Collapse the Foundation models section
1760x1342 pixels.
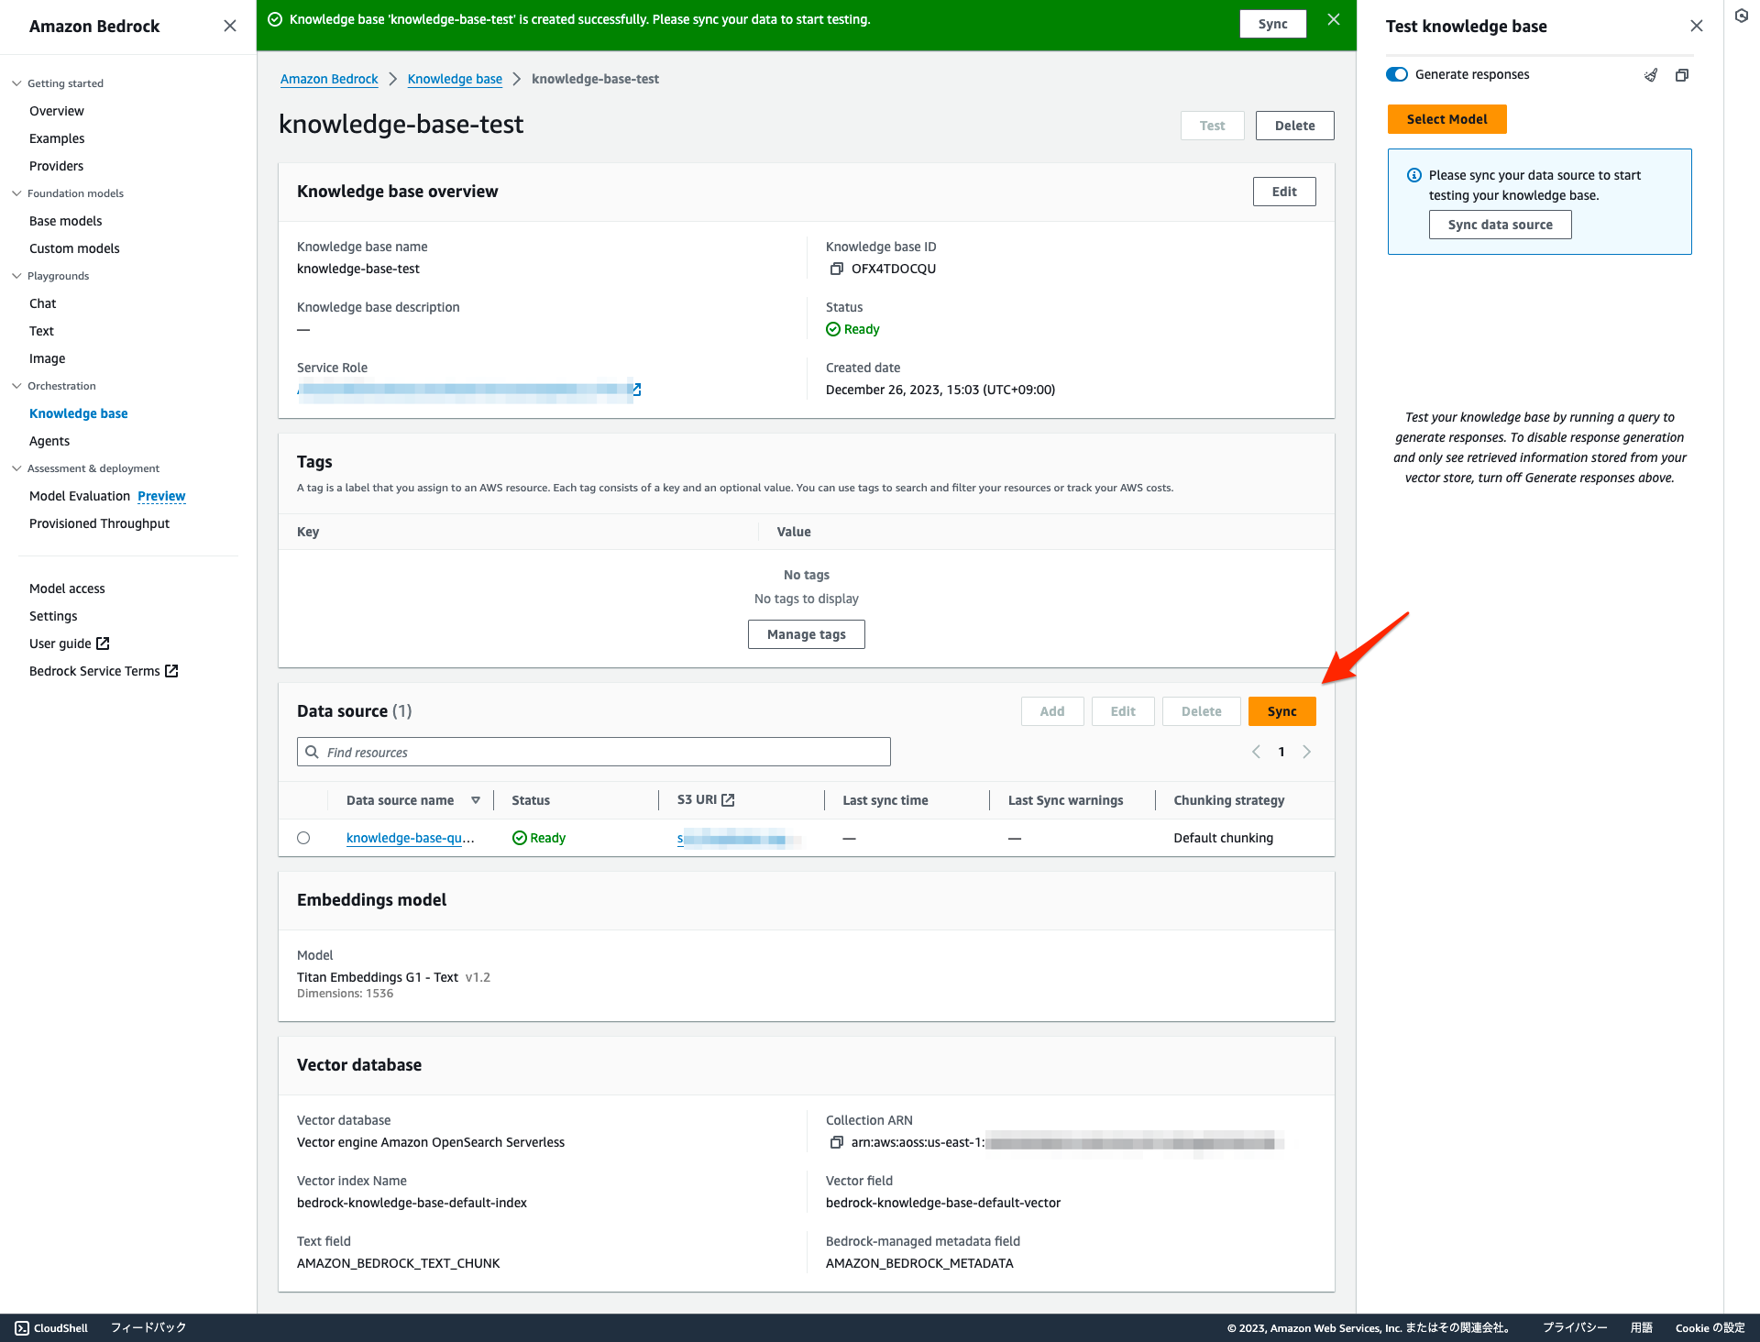pyautogui.click(x=16, y=193)
